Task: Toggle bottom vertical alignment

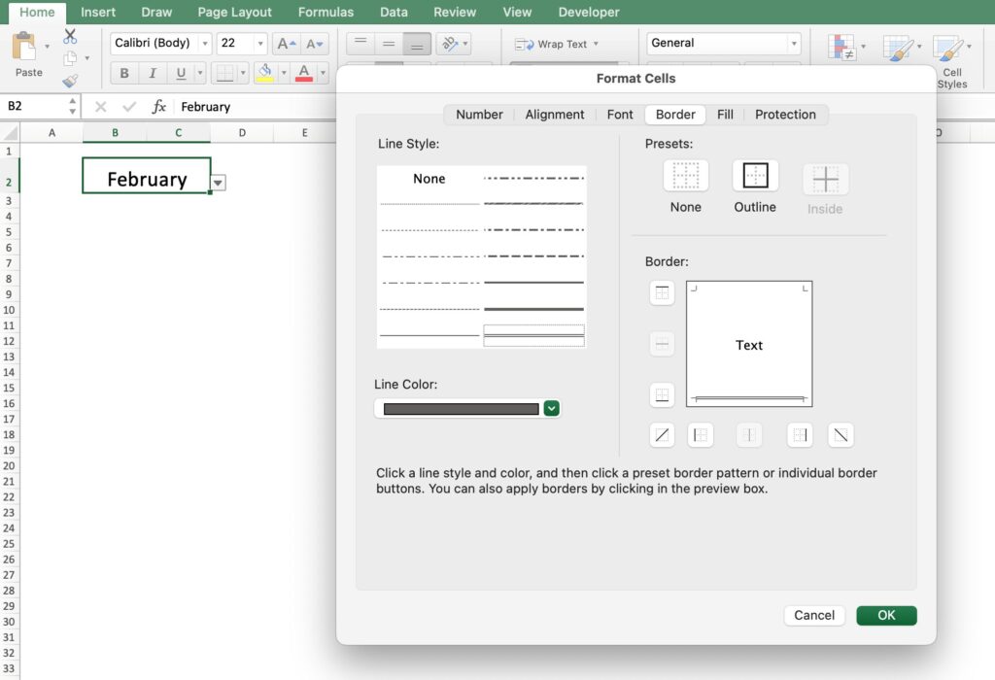Action: pos(417,44)
